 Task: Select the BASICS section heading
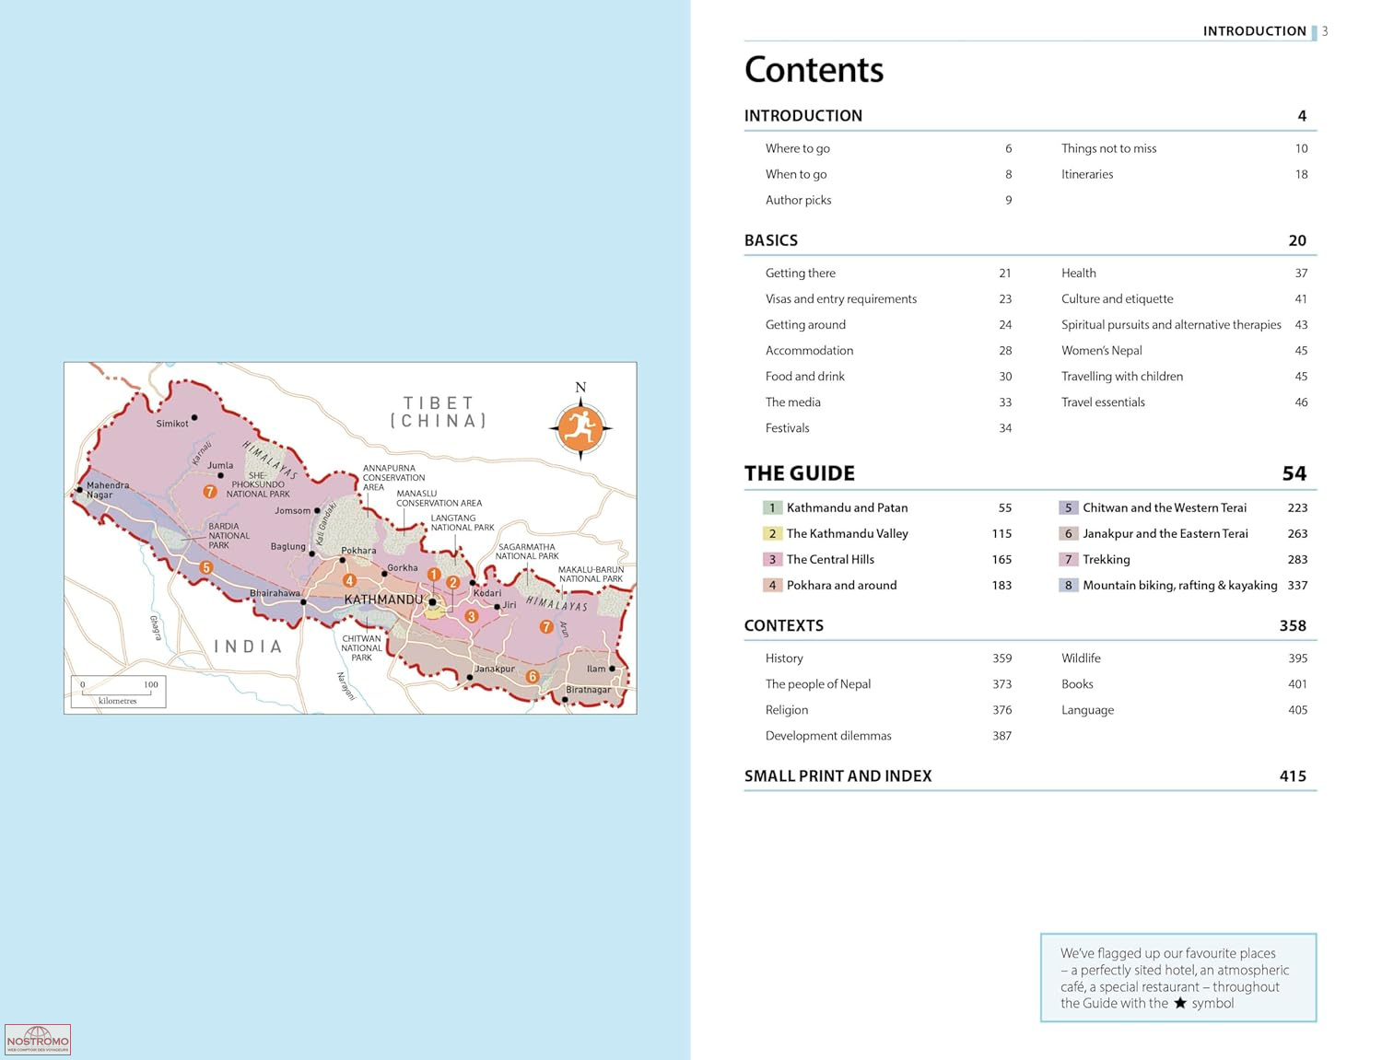(x=771, y=240)
